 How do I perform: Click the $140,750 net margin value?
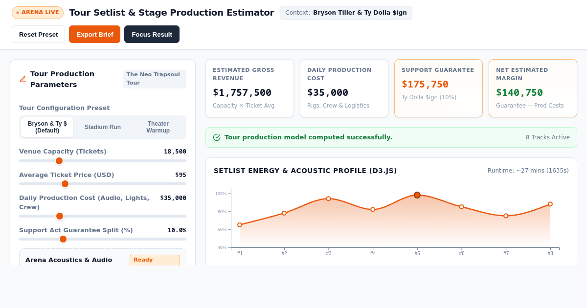click(x=519, y=92)
